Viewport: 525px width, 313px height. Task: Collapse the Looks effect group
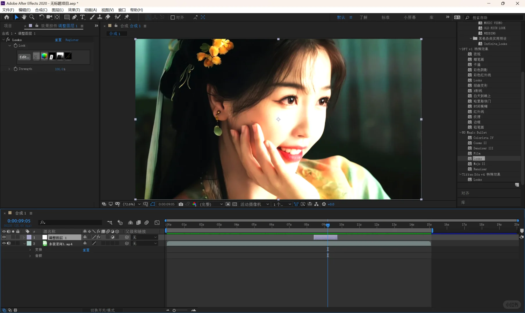(3, 40)
